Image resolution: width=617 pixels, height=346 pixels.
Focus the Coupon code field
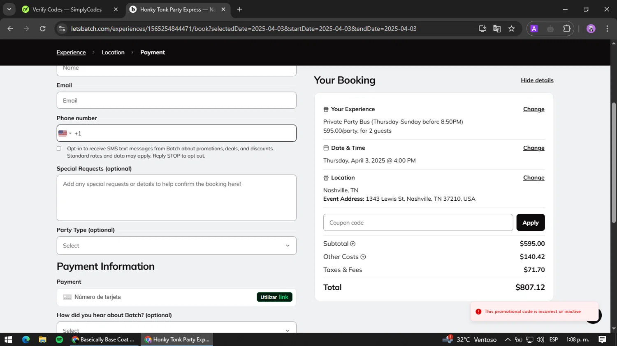[x=418, y=222]
